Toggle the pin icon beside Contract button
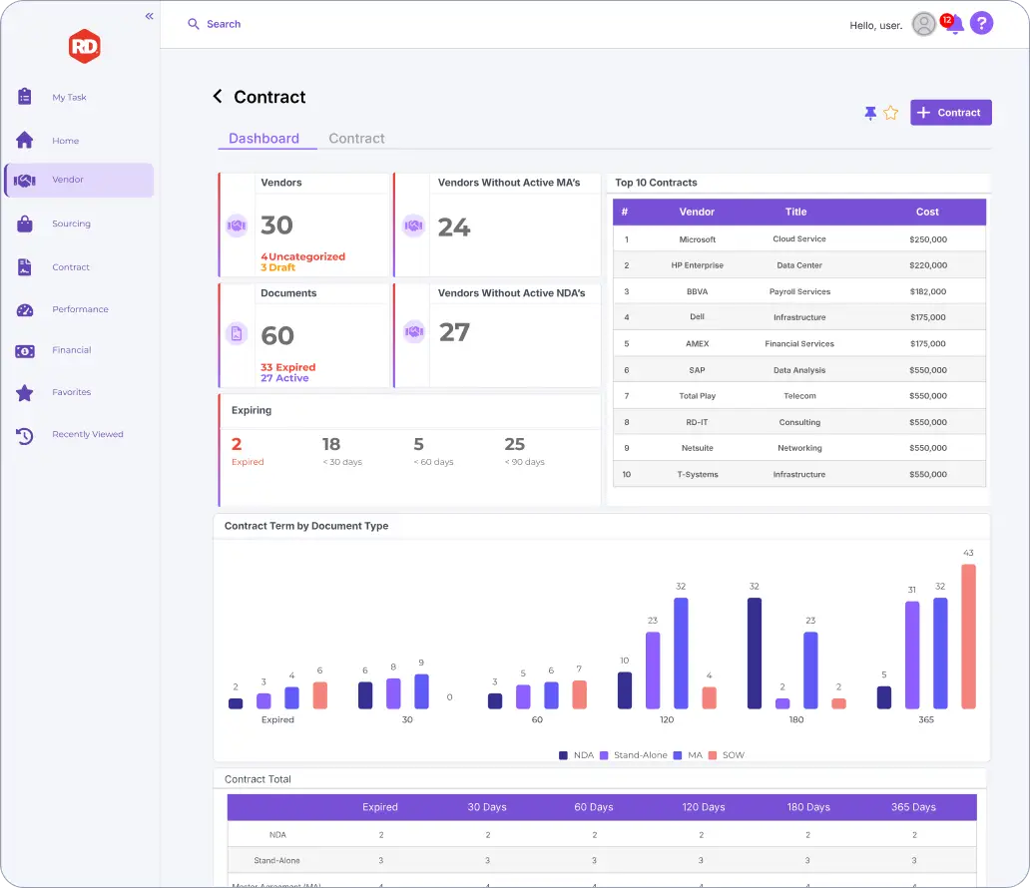The height and width of the screenshot is (888, 1030). click(x=870, y=113)
